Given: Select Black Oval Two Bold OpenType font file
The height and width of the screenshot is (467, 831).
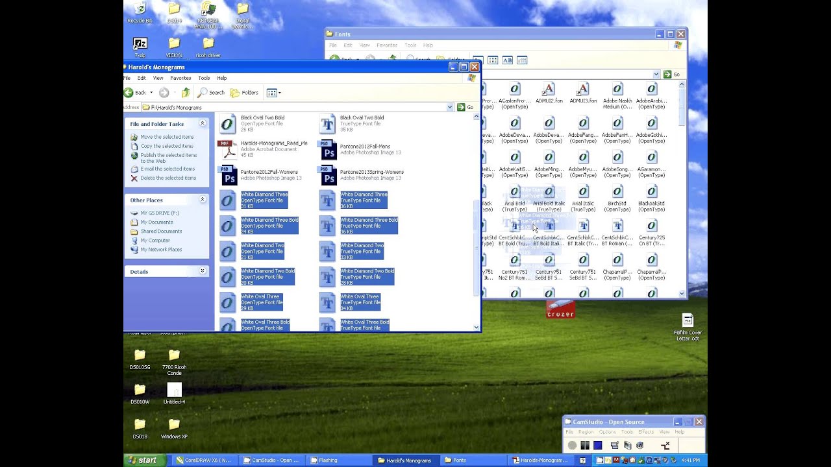Looking at the screenshot, I should [x=253, y=123].
